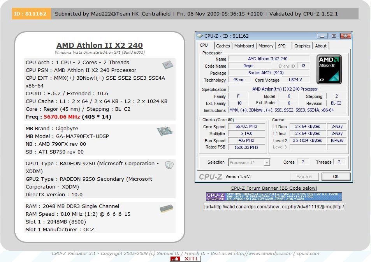Screen dimensions: 371x262
Task: Click the GPU icon beside GPU1 Type
Action: [x=169, y=165]
